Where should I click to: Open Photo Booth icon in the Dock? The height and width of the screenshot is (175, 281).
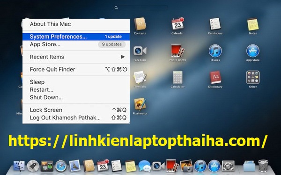click(x=172, y=166)
